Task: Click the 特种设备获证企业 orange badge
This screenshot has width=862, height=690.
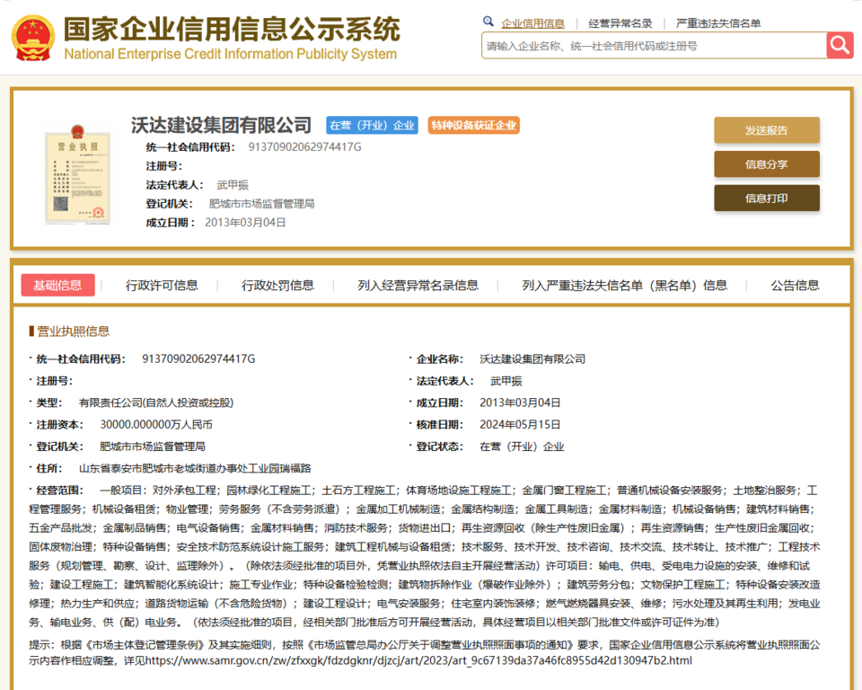Action: 473,126
